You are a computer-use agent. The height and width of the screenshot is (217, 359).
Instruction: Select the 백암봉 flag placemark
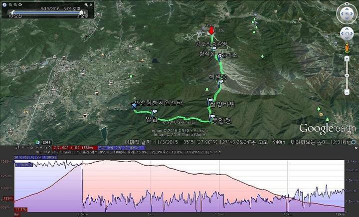[220, 83]
